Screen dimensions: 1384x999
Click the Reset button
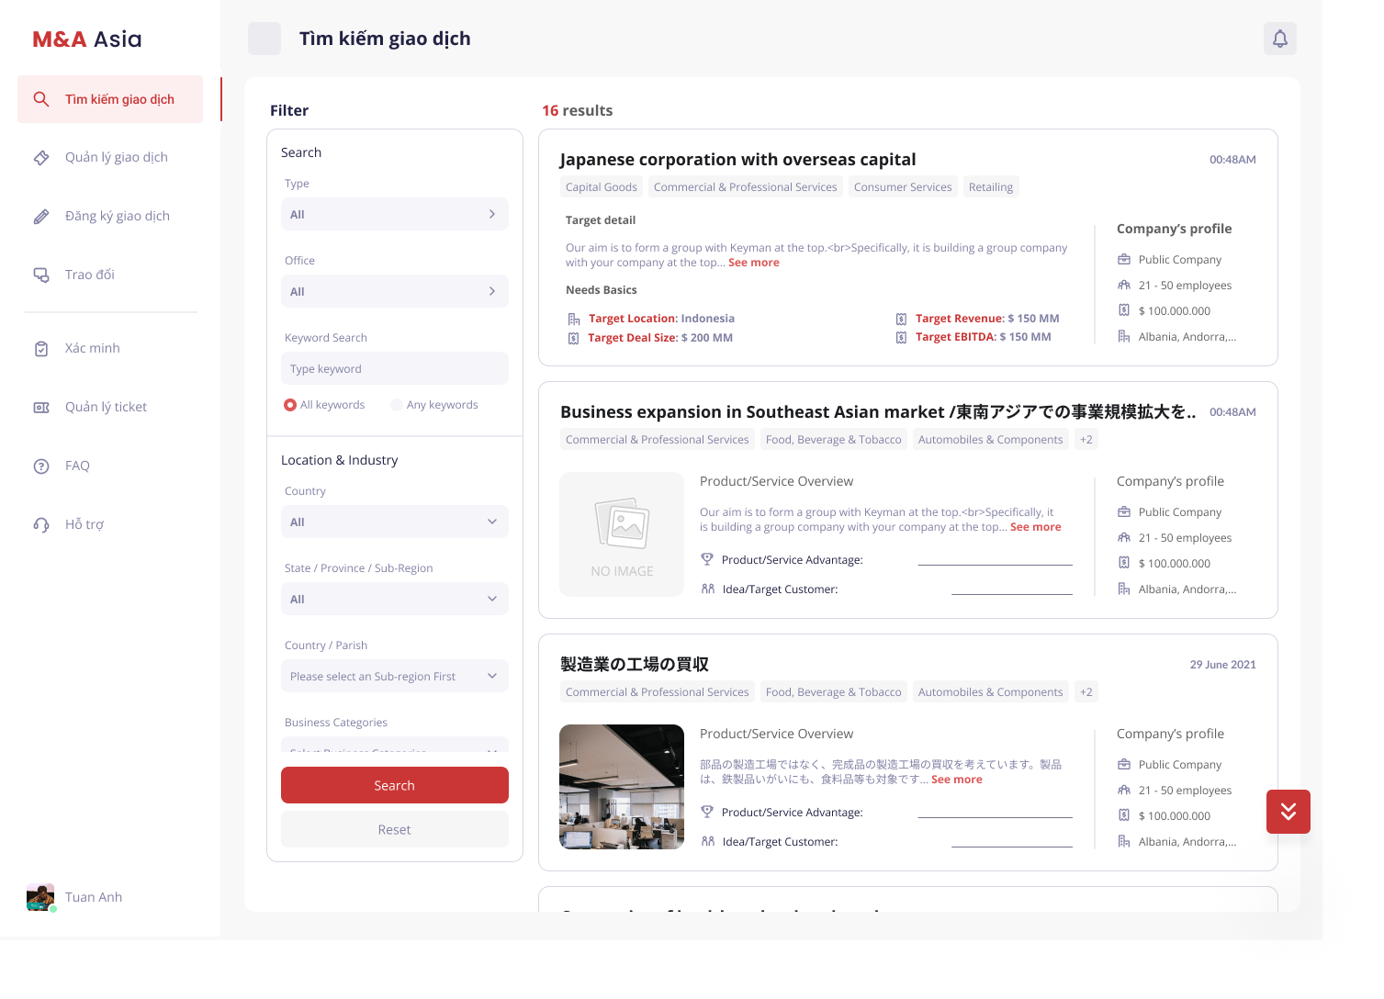click(x=395, y=829)
